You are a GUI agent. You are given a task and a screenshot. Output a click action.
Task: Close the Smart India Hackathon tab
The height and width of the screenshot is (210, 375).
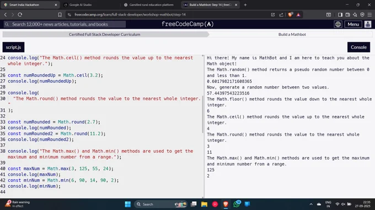tap(56, 5)
